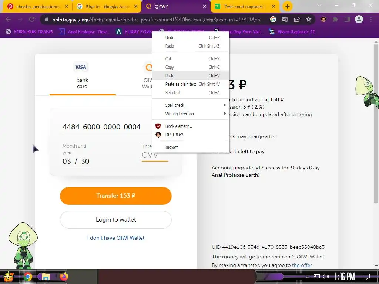Expand the Writing Direction submenu

pos(191,114)
